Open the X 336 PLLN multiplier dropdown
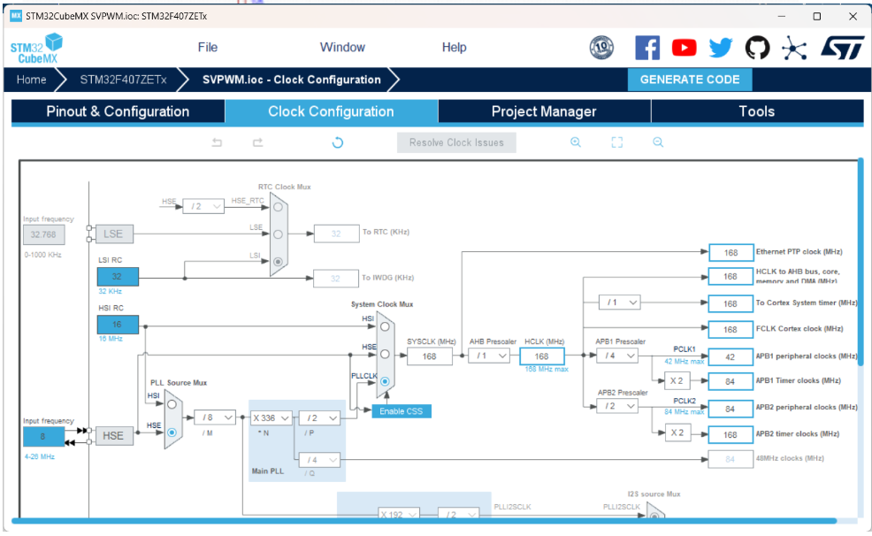 click(272, 417)
